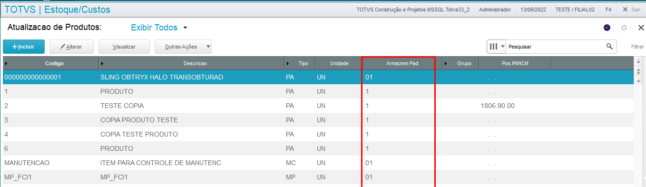The height and width of the screenshot is (187, 646).
Task: Open the settings gear icon
Action: [624, 28]
